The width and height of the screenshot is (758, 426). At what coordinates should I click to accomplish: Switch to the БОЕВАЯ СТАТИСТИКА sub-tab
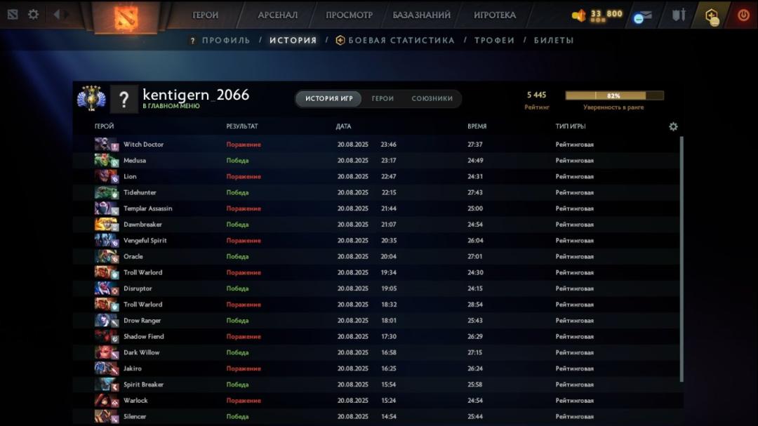coord(401,41)
